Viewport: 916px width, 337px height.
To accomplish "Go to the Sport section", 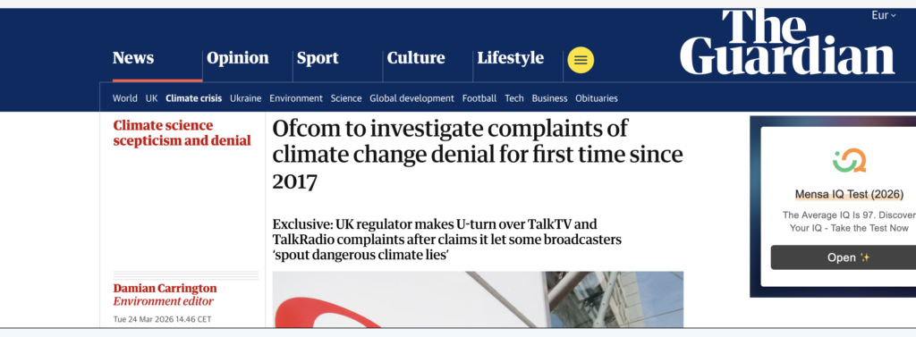I will tap(318, 58).
